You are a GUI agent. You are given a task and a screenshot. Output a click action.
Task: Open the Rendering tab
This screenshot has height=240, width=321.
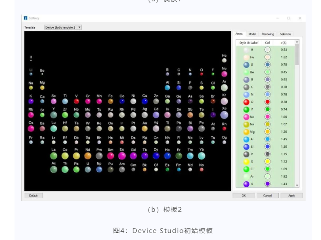[x=268, y=34]
